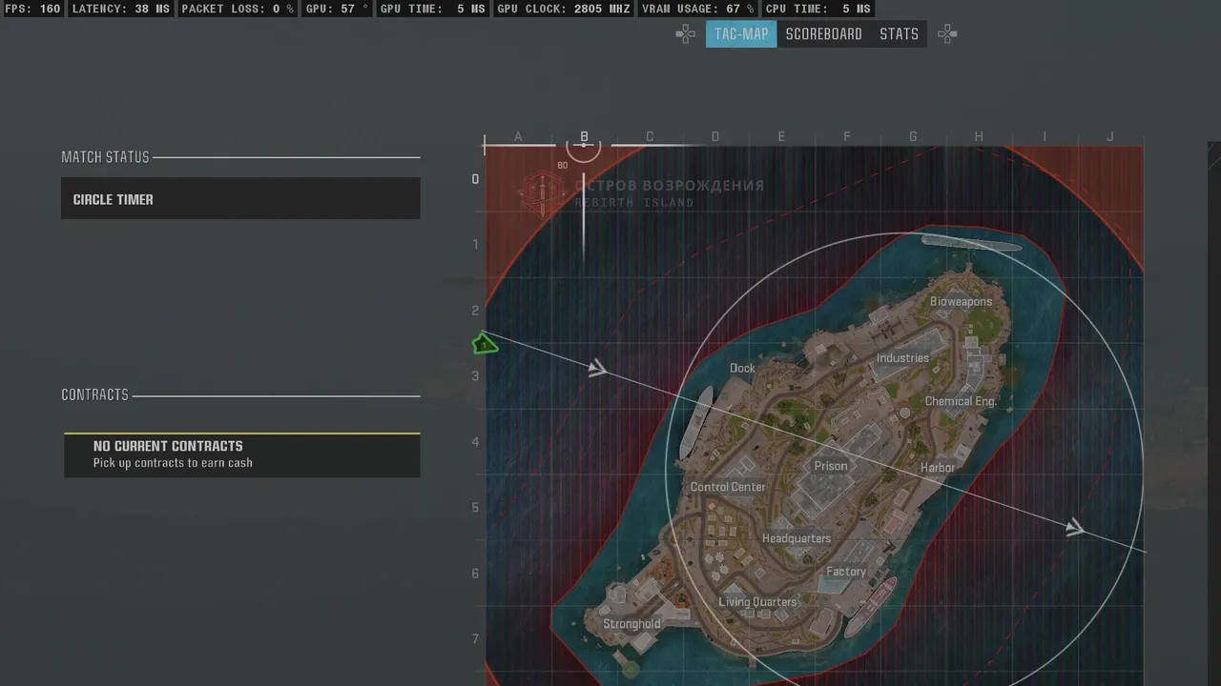Open the SCOREBOARD tab
The height and width of the screenshot is (686, 1221).
coord(824,34)
